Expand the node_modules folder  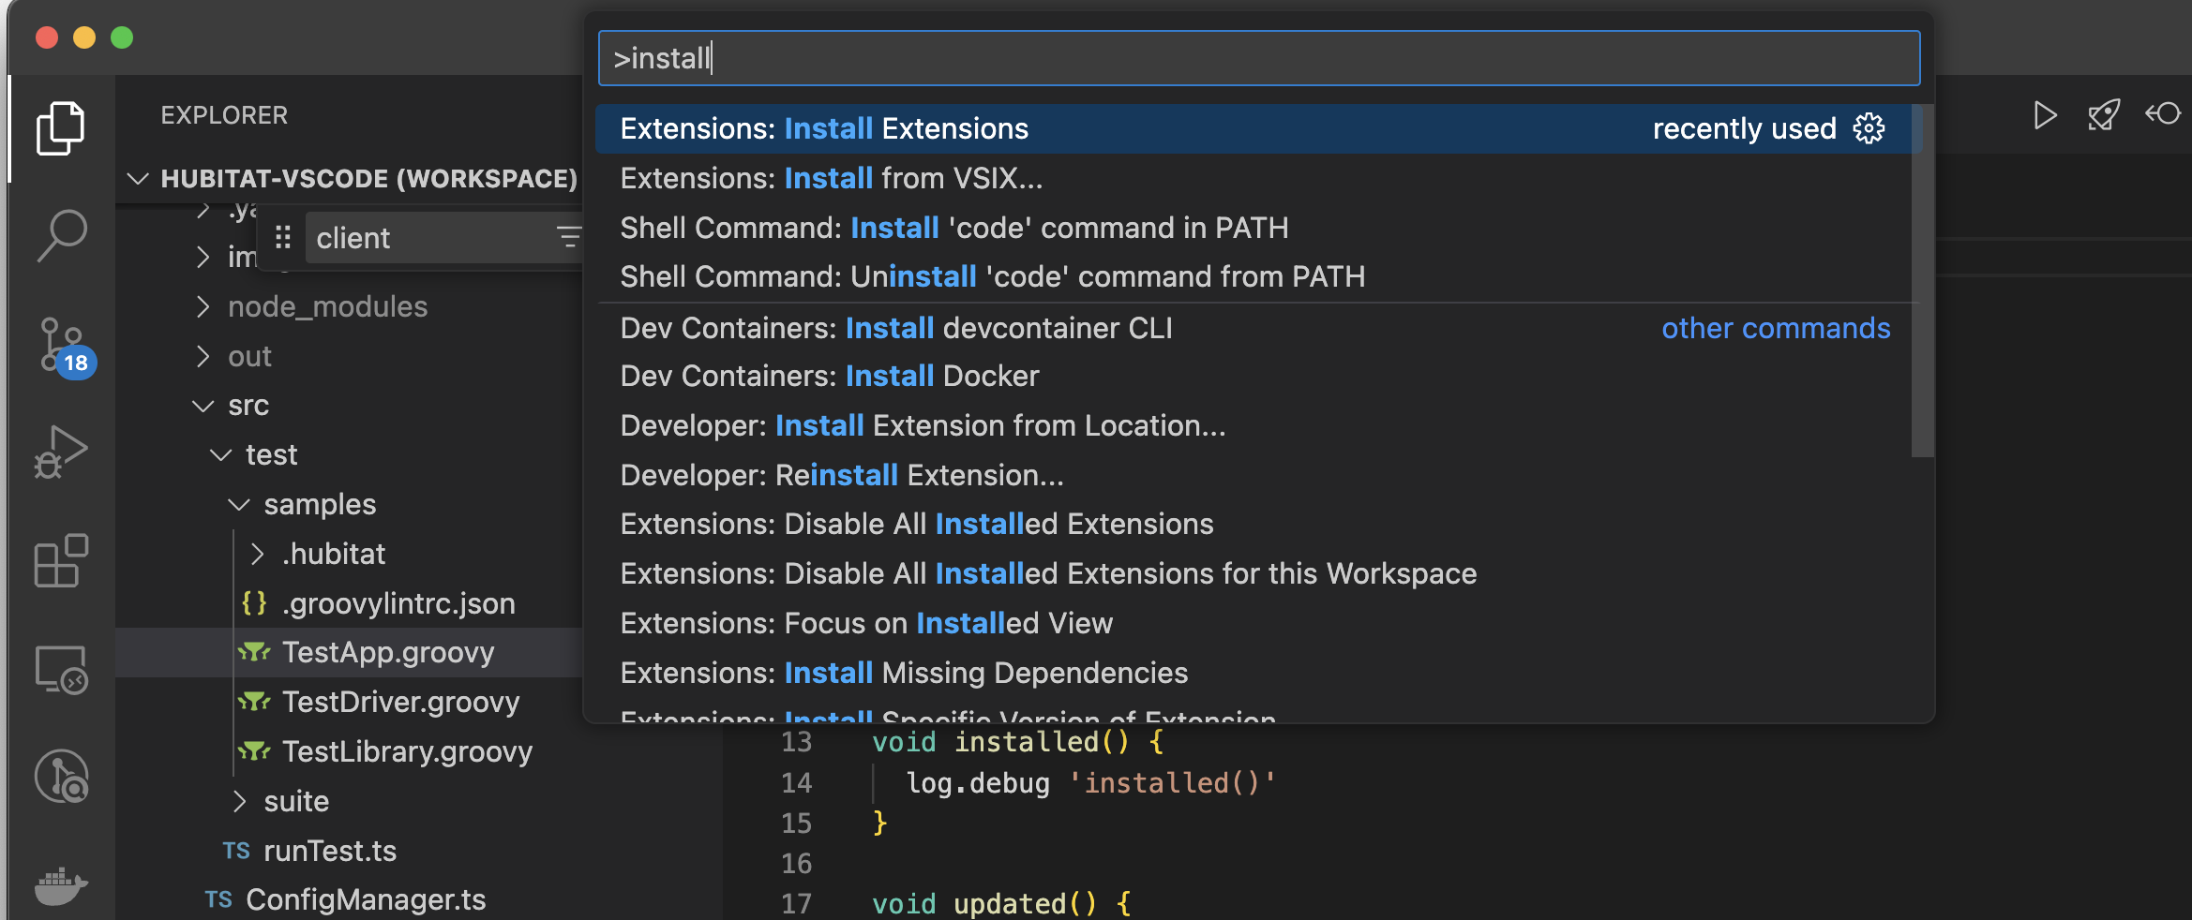[203, 306]
